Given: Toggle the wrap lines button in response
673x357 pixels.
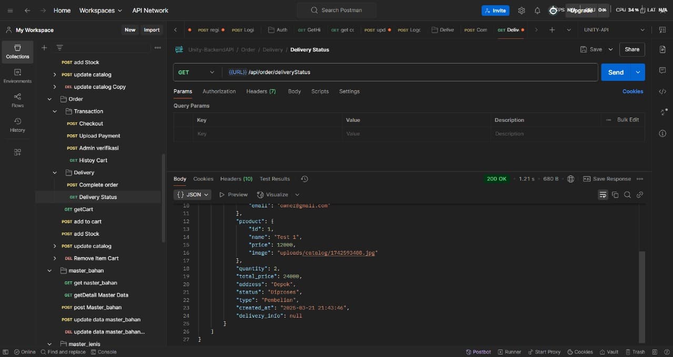Looking at the screenshot, I should 603,195.
